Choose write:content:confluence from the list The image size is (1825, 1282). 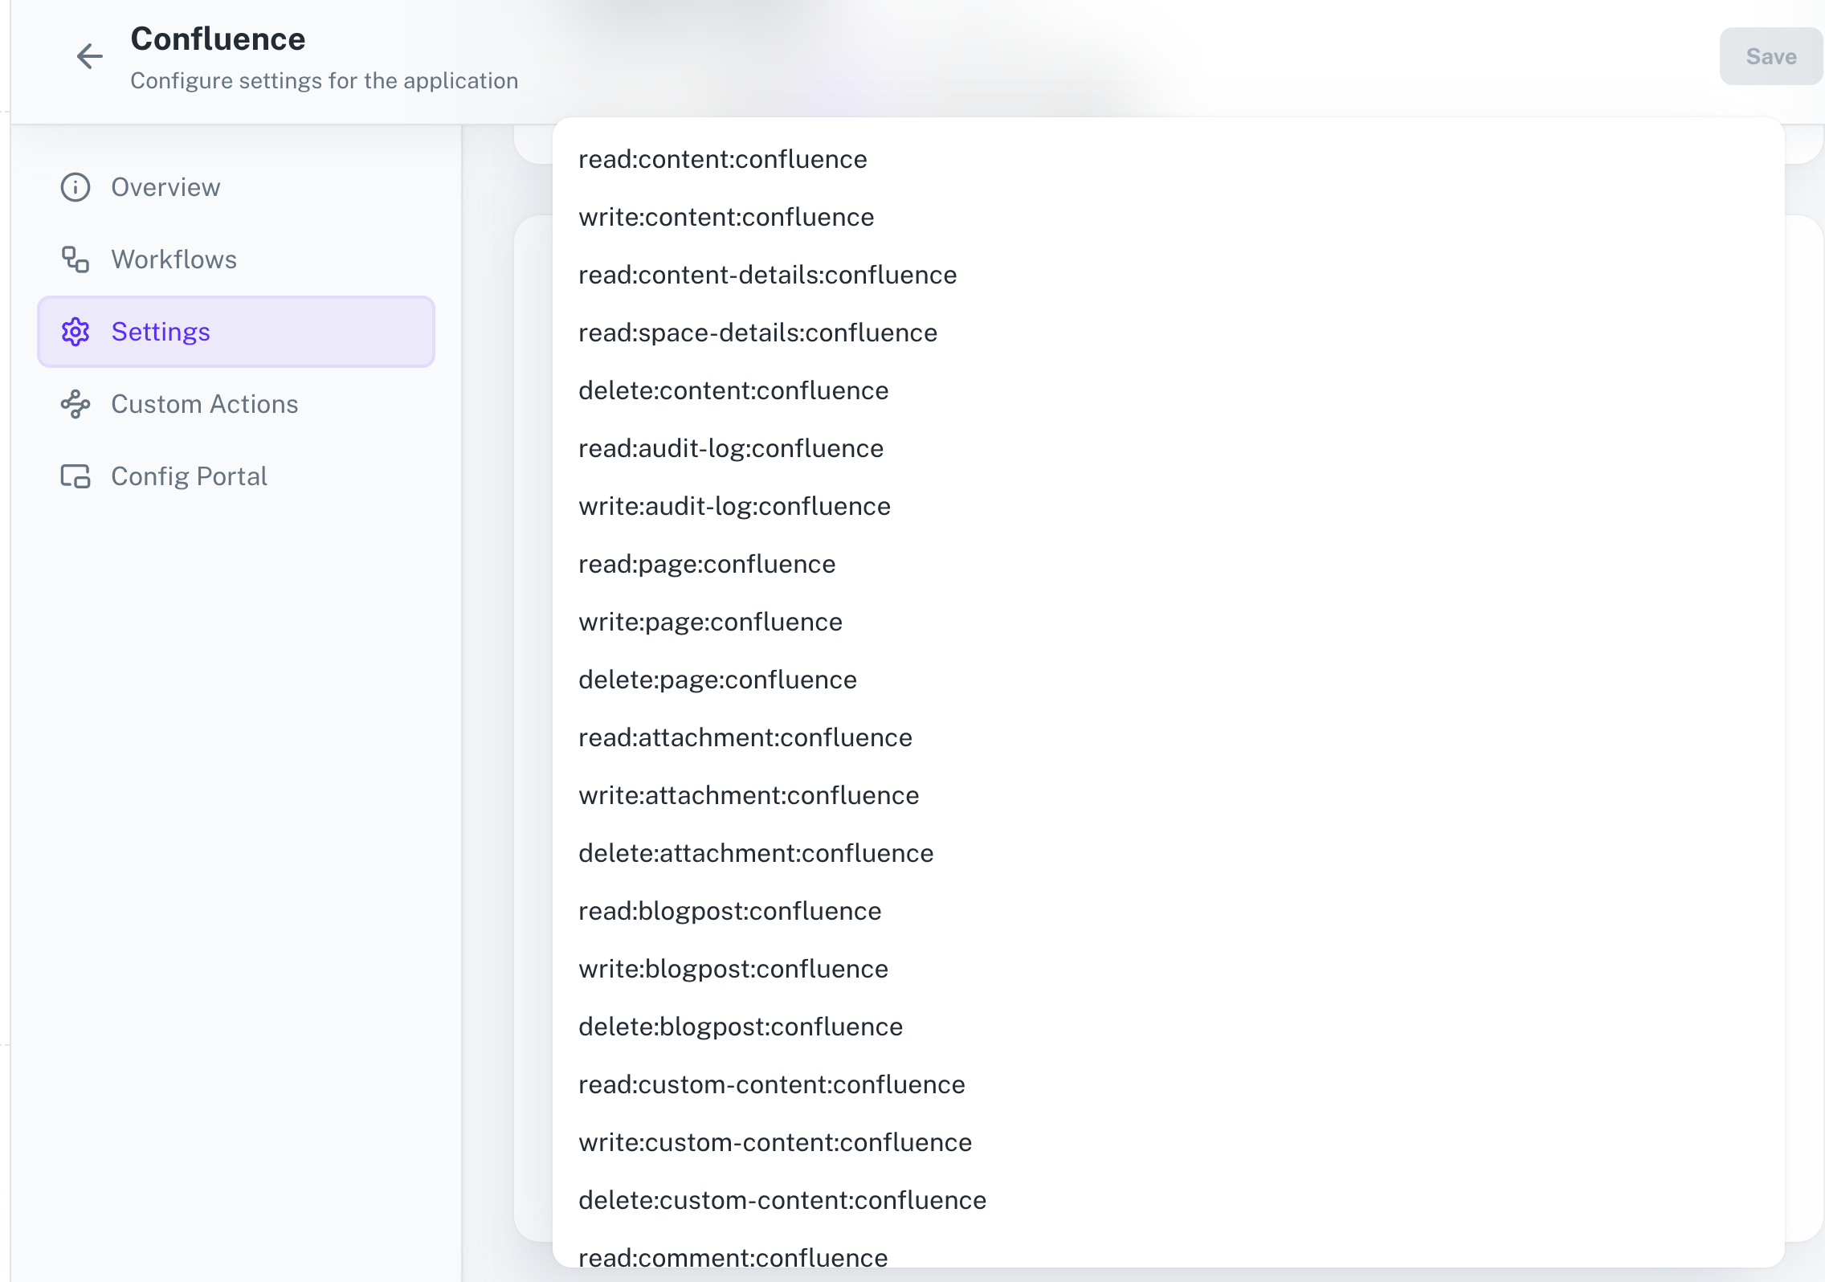tap(726, 217)
